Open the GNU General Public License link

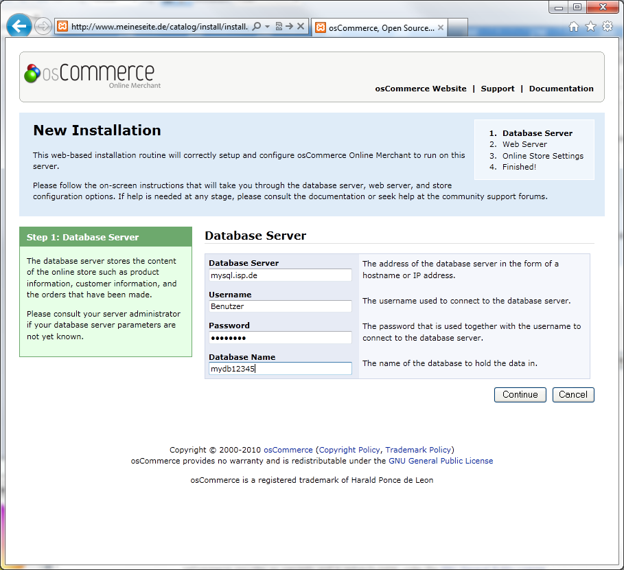click(441, 461)
